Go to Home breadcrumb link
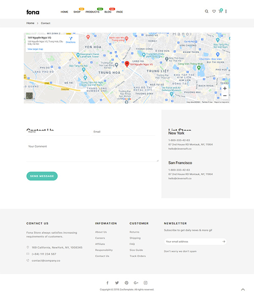Screen dimensions: 254x308 (30, 23)
